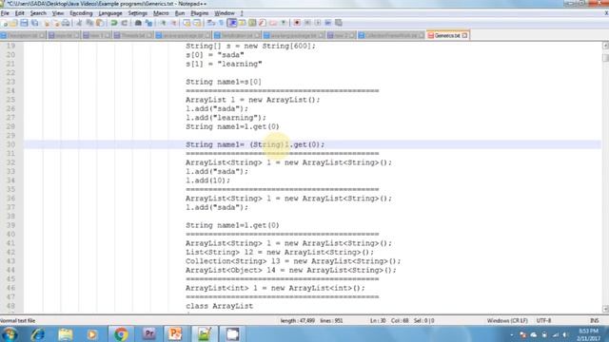609x342 pixels.
Task: Save the file with the Save icon
Action: (x=24, y=23)
